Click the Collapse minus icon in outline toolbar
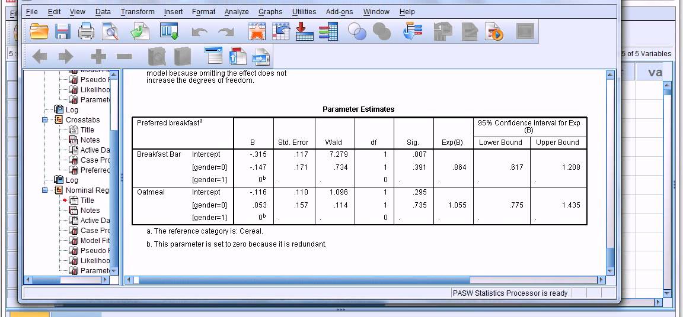The width and height of the screenshot is (683, 317). click(x=124, y=56)
